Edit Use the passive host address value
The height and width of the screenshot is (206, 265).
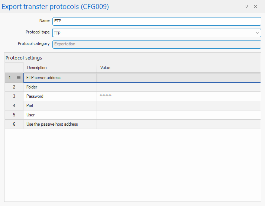(x=178, y=124)
